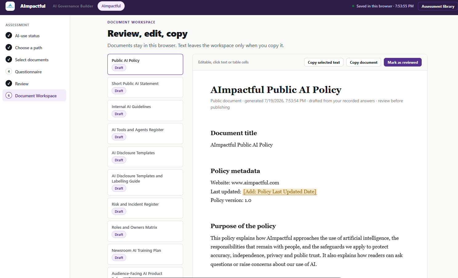The width and height of the screenshot is (458, 278).
Task: Select the Public AI Policy document card
Action: click(x=145, y=64)
